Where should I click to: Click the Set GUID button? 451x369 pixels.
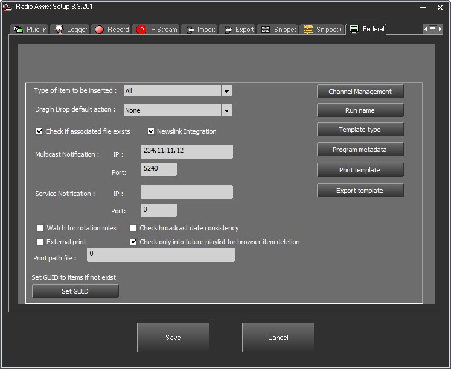pyautogui.click(x=75, y=291)
